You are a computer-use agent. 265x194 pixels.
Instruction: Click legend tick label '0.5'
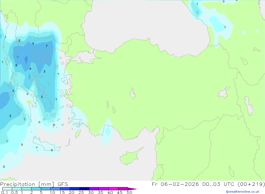(14, 192)
